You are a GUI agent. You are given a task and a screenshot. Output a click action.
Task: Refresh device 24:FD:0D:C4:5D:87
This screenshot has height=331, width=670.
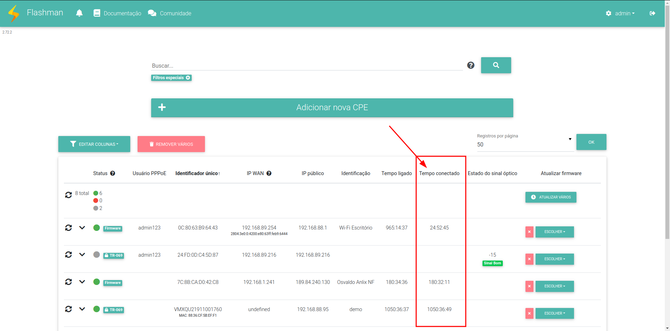68,255
